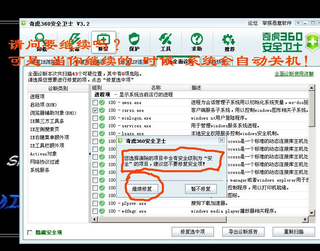This screenshot has width=320, height=251.
Task: Enable the 隐藏安全项 checkbox
Action: point(30,232)
